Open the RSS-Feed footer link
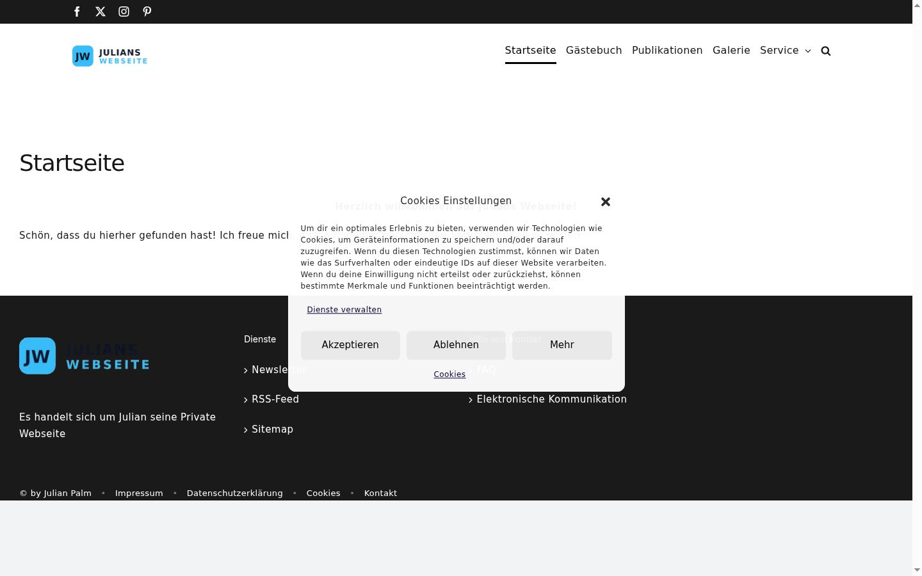Image resolution: width=922 pixels, height=576 pixels. 275,399
